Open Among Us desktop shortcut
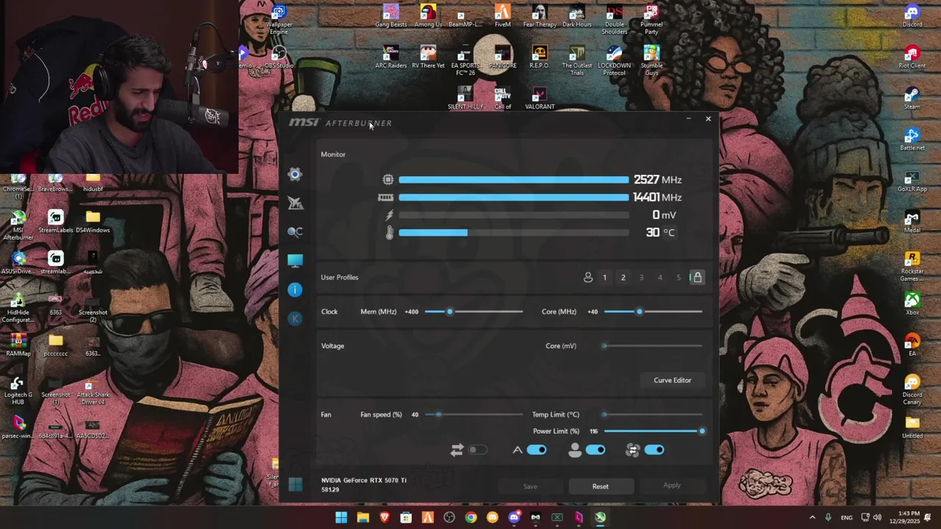The height and width of the screenshot is (529, 941). (x=428, y=16)
